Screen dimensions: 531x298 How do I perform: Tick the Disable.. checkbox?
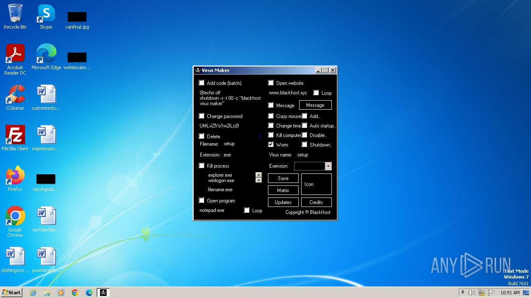304,135
